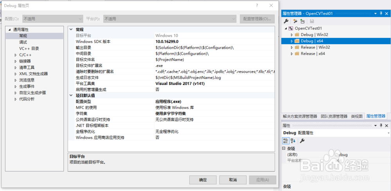391x191 pixels.
Task: Click the Property Pages wrench in 属性 panel
Action: [302, 141]
